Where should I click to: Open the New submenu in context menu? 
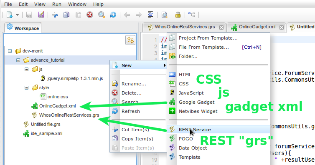pyautogui.click(x=138, y=65)
